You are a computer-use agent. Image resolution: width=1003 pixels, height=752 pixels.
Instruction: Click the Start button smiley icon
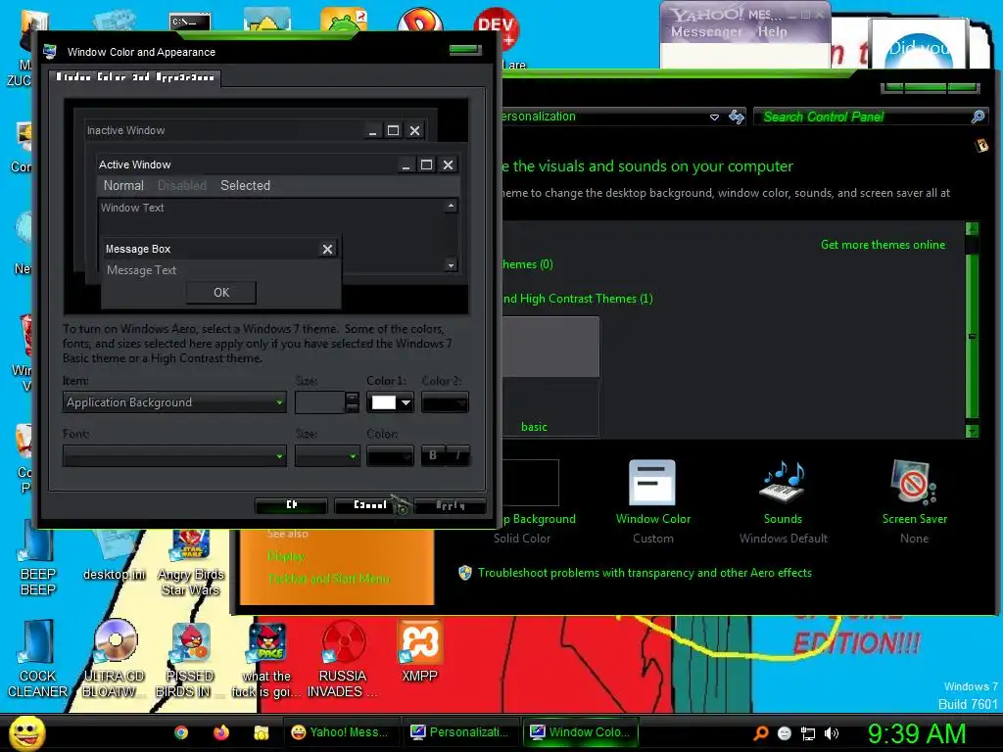pyautogui.click(x=26, y=732)
